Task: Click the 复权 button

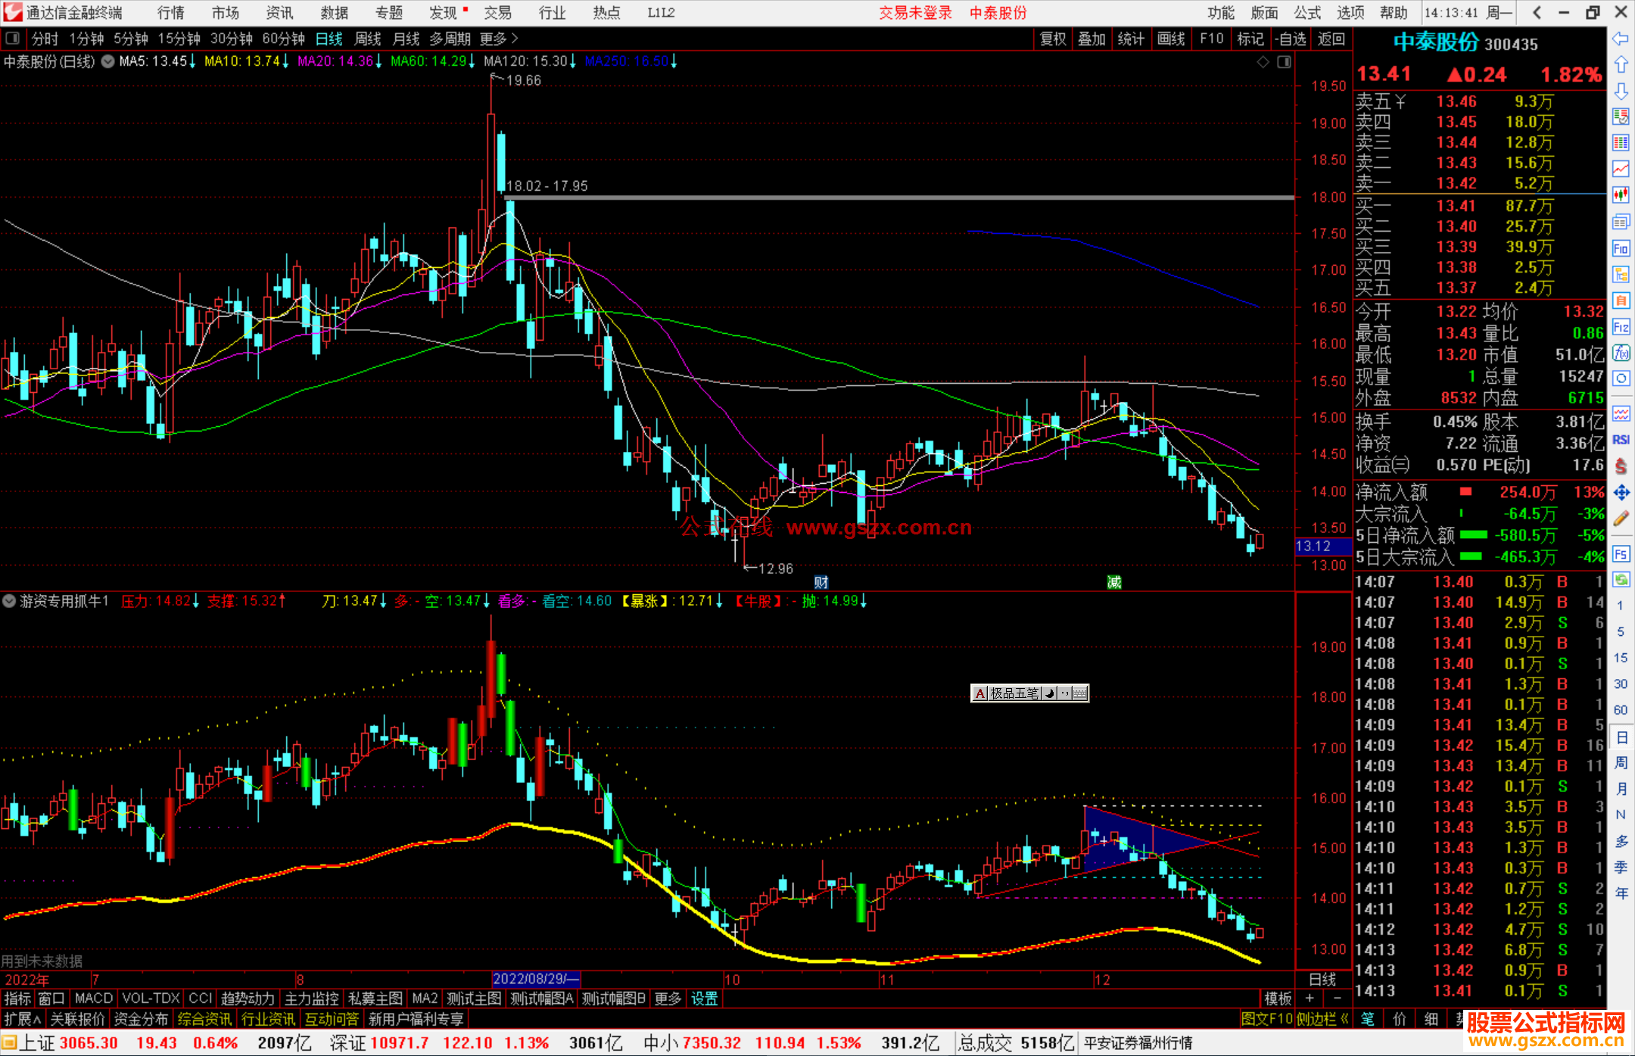Action: [1053, 39]
